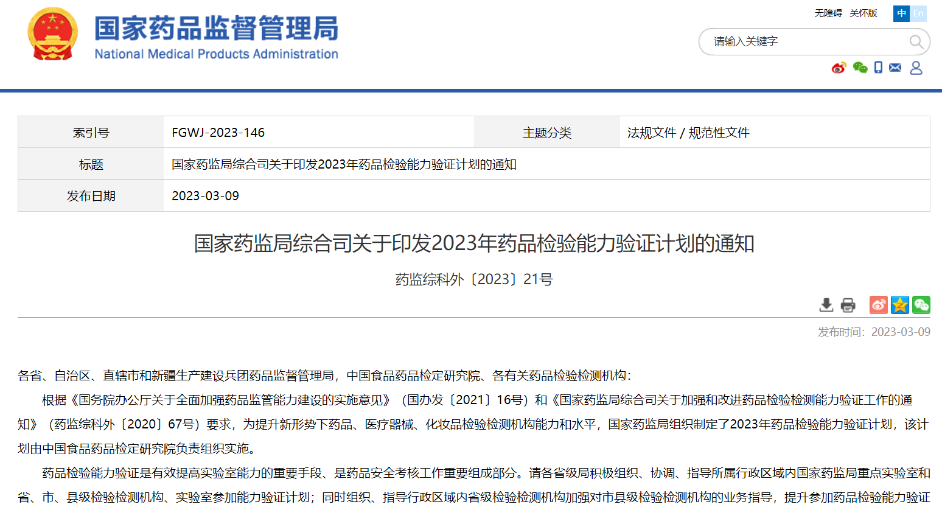Enable the 关怀版 care mode
The width and height of the screenshot is (942, 510).
(x=863, y=13)
